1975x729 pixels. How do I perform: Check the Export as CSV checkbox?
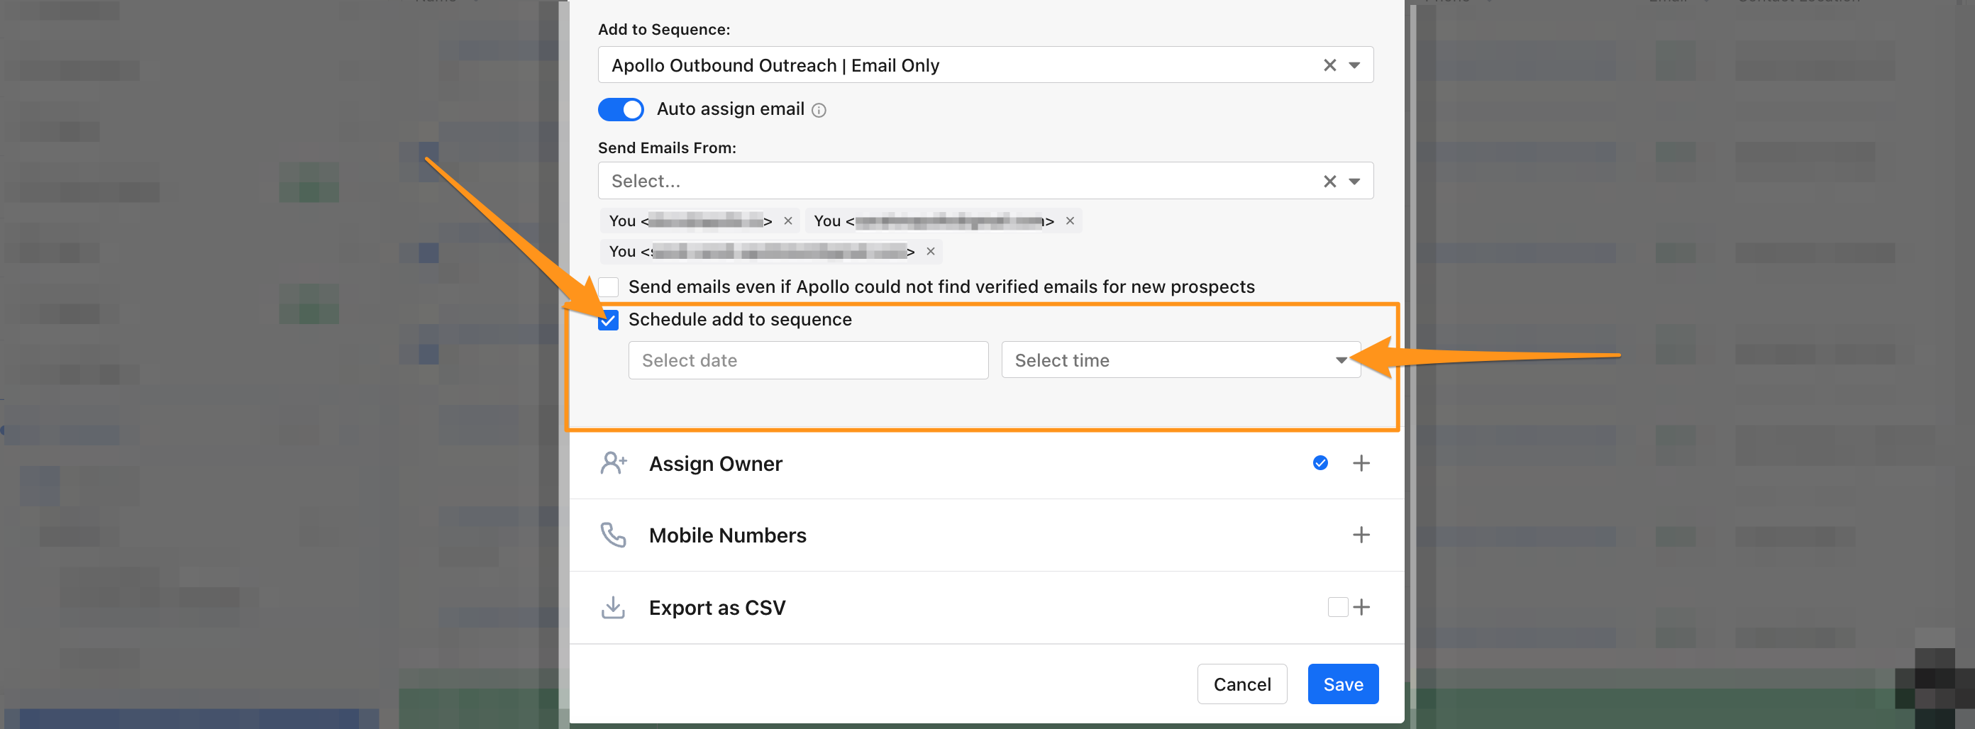click(1338, 607)
